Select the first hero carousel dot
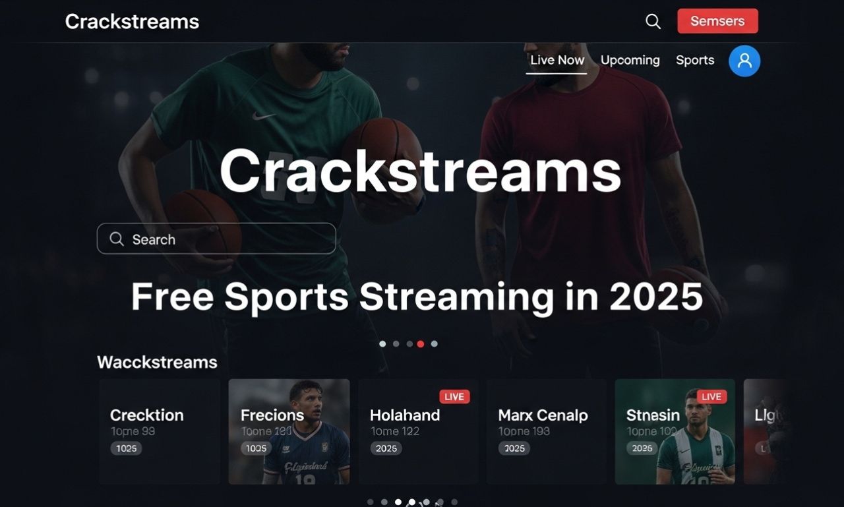Image resolution: width=844 pixels, height=507 pixels. click(382, 343)
